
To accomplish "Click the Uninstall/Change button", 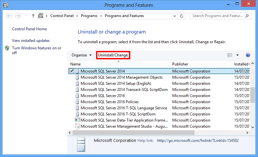I will [113, 55].
